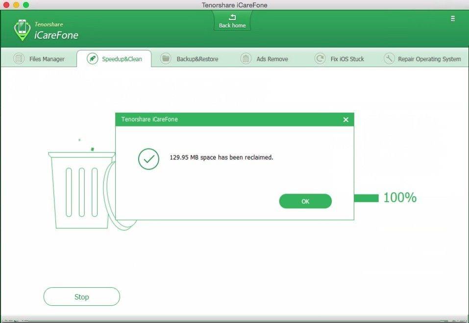Go to the Ads Remove tab
469x323 pixels.
[x=264, y=59]
